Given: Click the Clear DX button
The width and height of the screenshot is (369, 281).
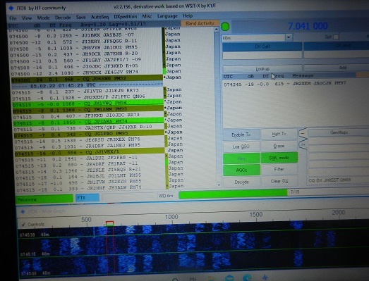Looking at the screenshot, I should coord(279,181).
